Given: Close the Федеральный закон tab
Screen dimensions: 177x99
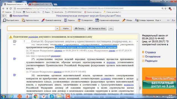Looking at the screenshot, I should (26, 4).
